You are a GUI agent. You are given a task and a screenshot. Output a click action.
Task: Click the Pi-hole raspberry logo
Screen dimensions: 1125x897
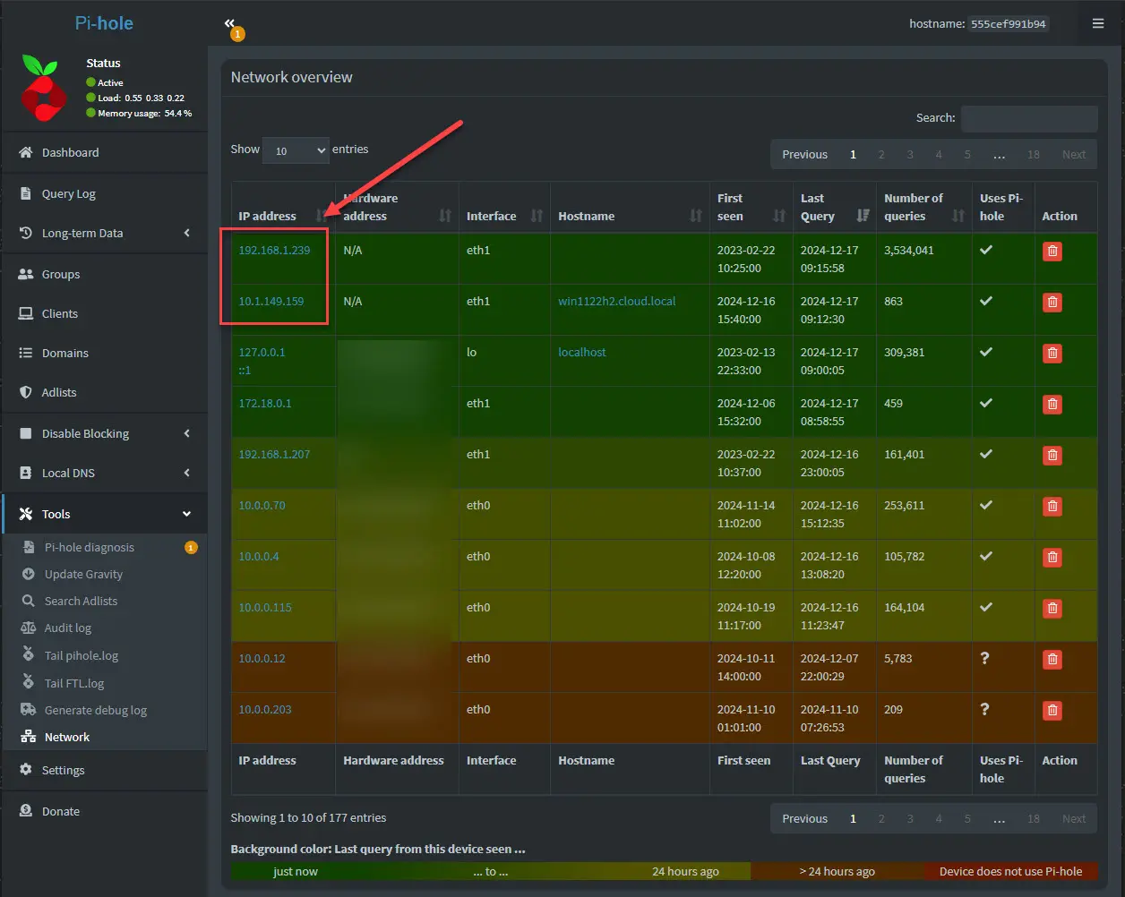pyautogui.click(x=43, y=88)
